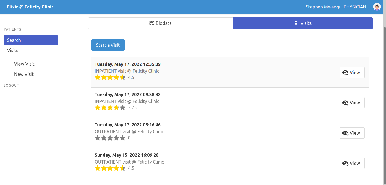Click 4.5 rating of the May 15 visit
This screenshot has width=386, height=185.
coord(131,168)
